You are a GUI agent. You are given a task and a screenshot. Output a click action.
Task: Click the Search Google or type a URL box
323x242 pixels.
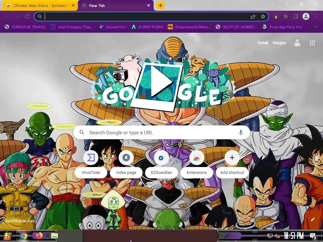point(161,133)
